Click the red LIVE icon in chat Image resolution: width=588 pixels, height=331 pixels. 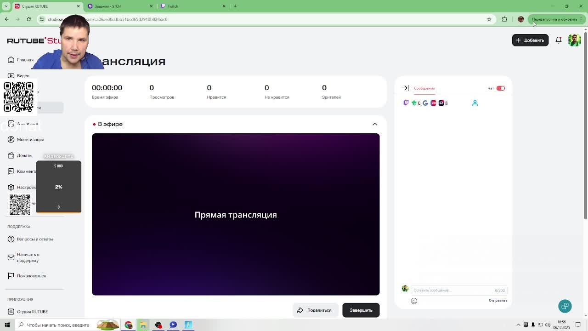click(433, 103)
